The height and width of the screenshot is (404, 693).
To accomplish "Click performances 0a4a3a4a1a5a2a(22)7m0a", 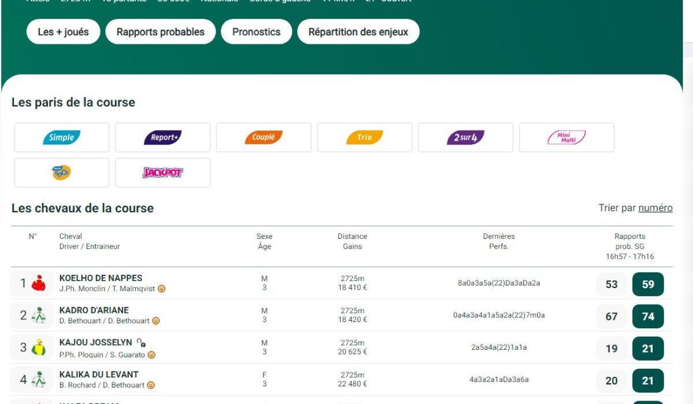I will [x=499, y=316].
